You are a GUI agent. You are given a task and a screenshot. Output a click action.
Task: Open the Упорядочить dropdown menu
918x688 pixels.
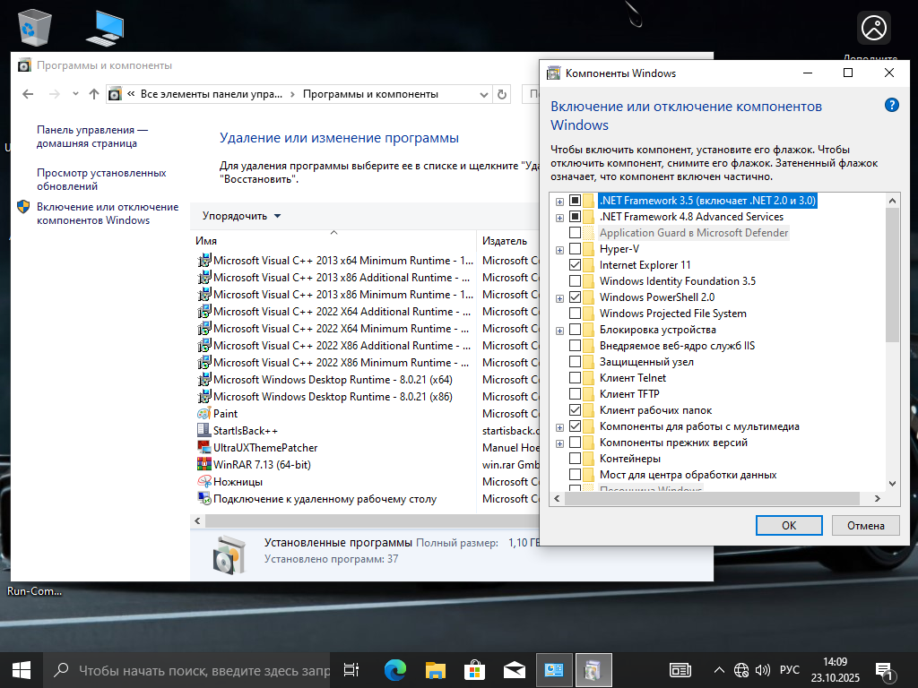tap(241, 216)
